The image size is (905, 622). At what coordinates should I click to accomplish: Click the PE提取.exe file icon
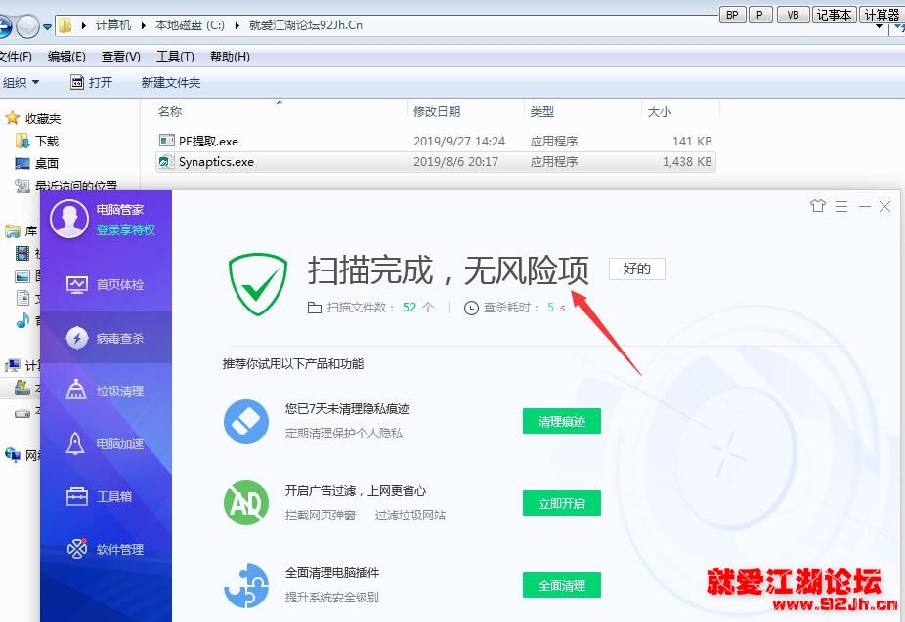[x=167, y=140]
